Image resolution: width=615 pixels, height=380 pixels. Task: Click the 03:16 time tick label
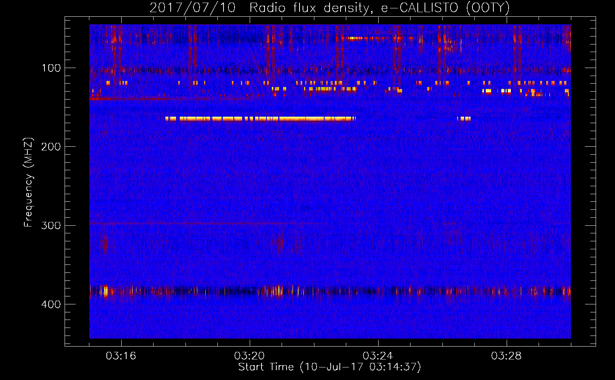[x=121, y=356]
